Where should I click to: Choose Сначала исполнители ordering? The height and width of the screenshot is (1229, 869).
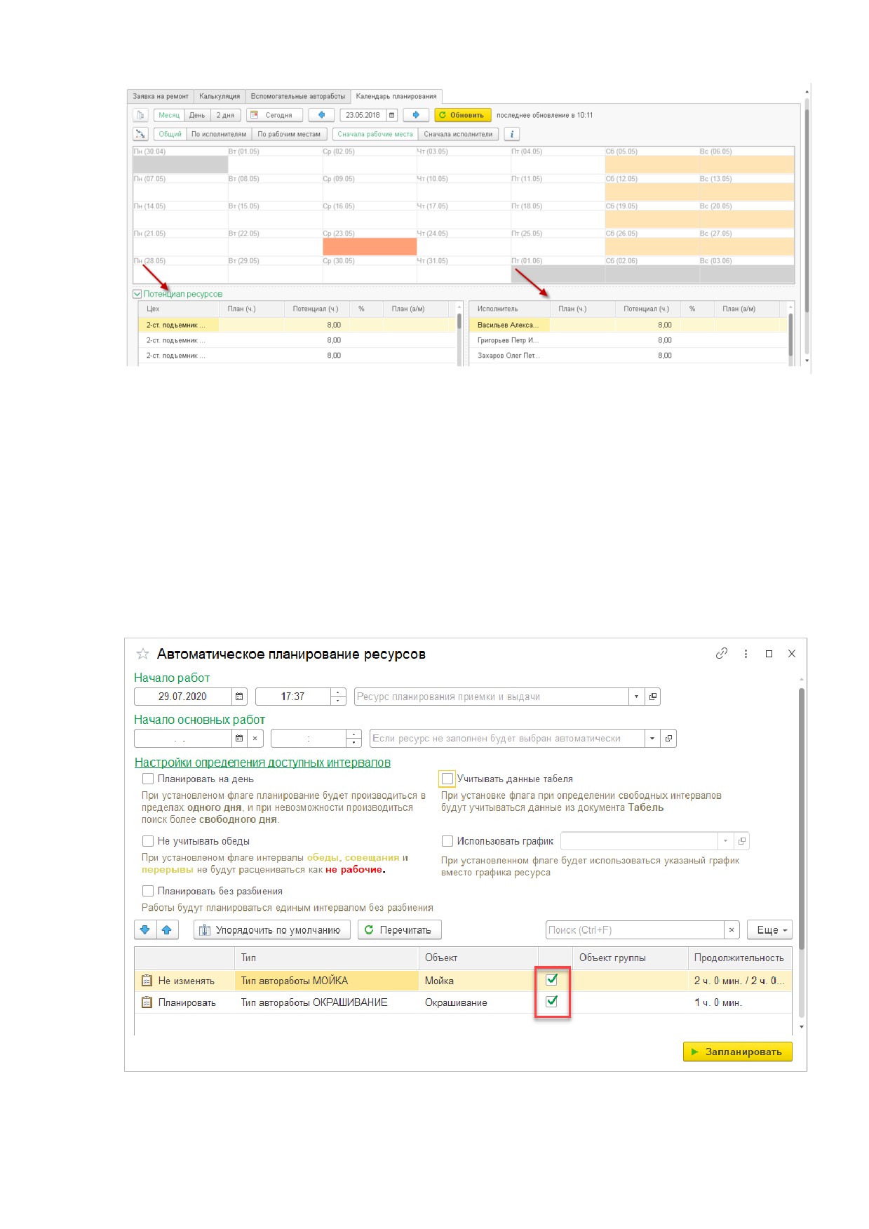pyautogui.click(x=458, y=134)
